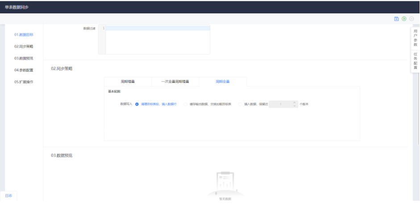Navigate to 05.扩展操作 in the sidebar
Screen dimensions: 420x207
point(24,82)
